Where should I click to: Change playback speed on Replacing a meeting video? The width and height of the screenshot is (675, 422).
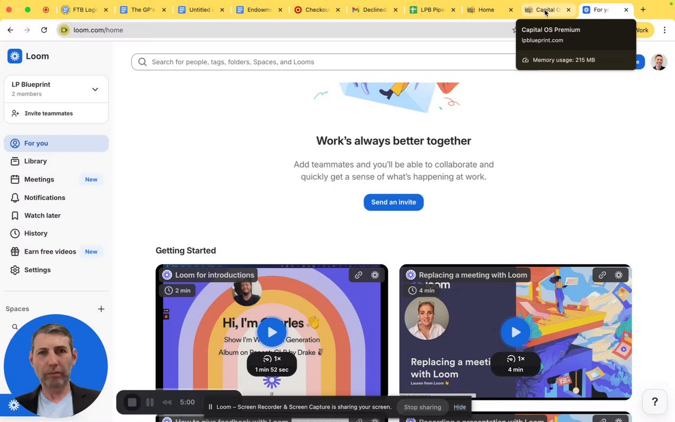[x=515, y=359]
